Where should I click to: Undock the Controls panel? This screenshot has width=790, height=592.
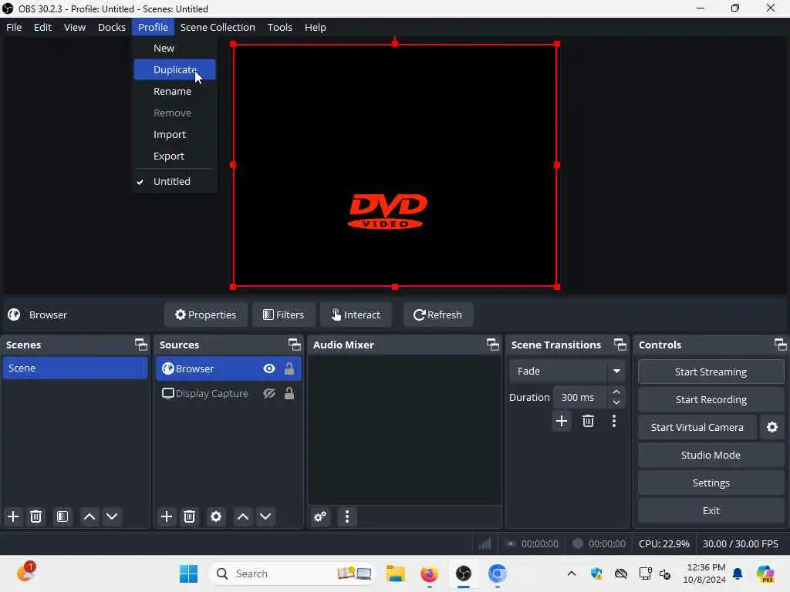tap(781, 345)
